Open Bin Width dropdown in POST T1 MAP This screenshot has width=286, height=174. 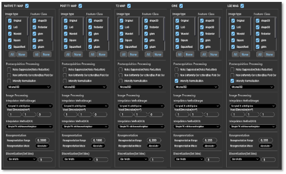77,159
